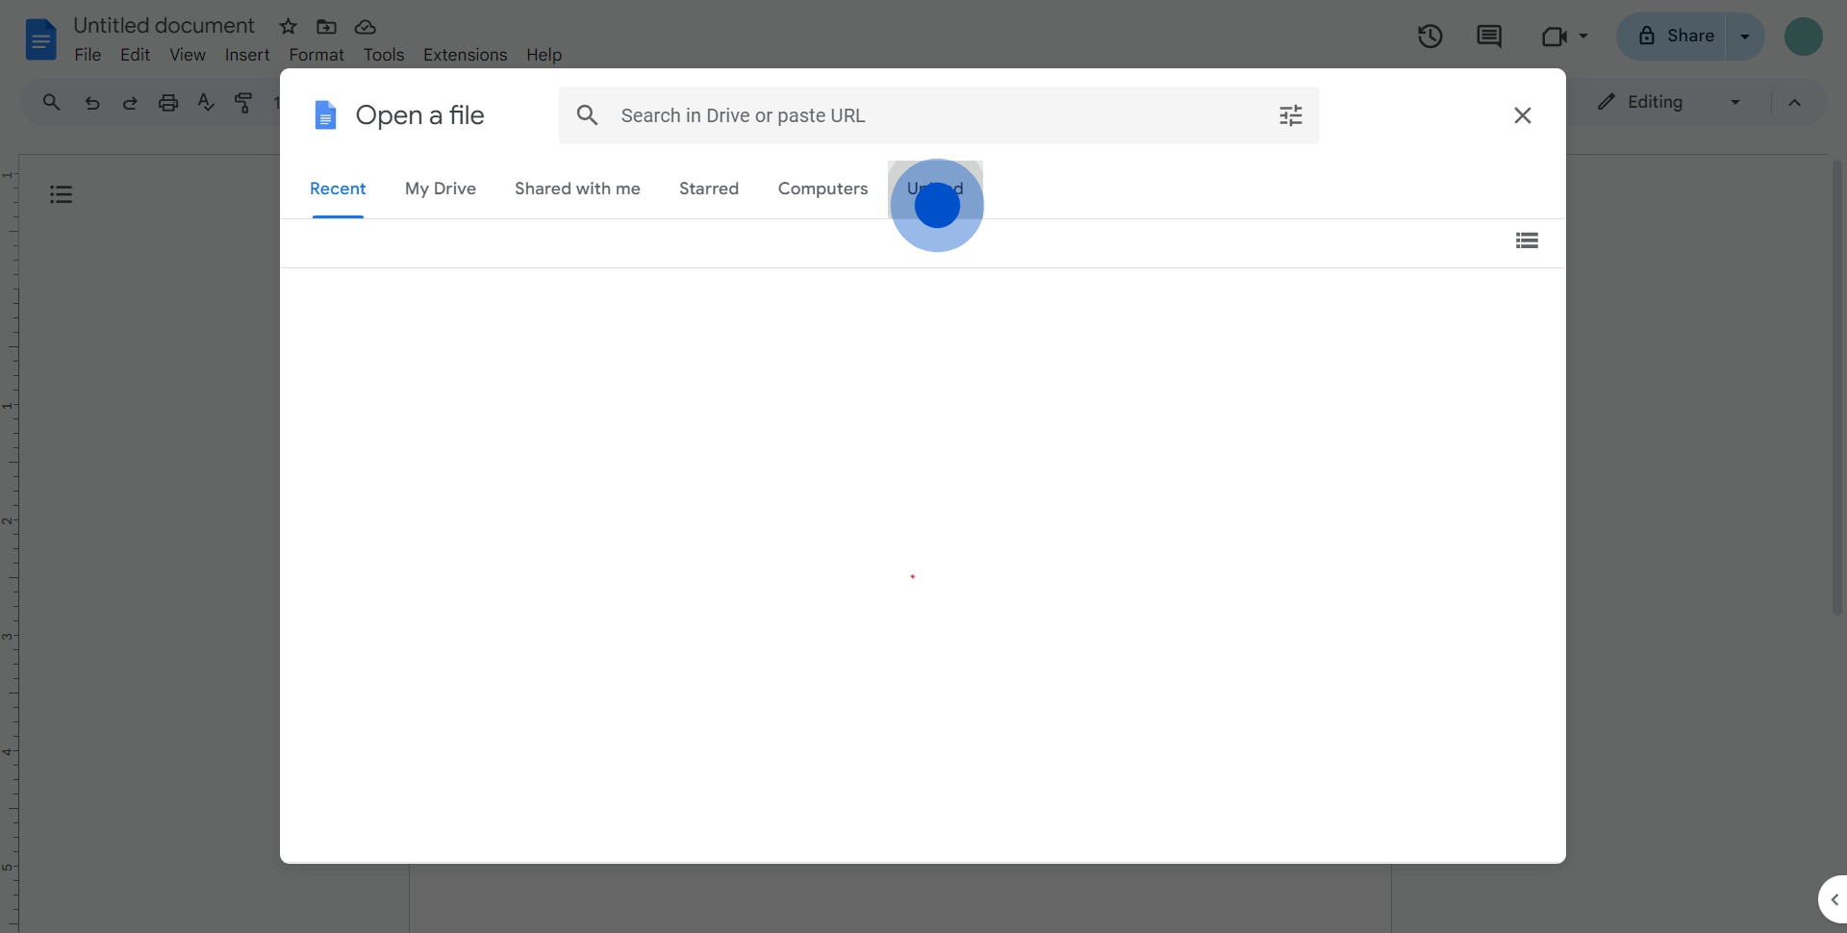Open the Tools menu

[384, 55]
